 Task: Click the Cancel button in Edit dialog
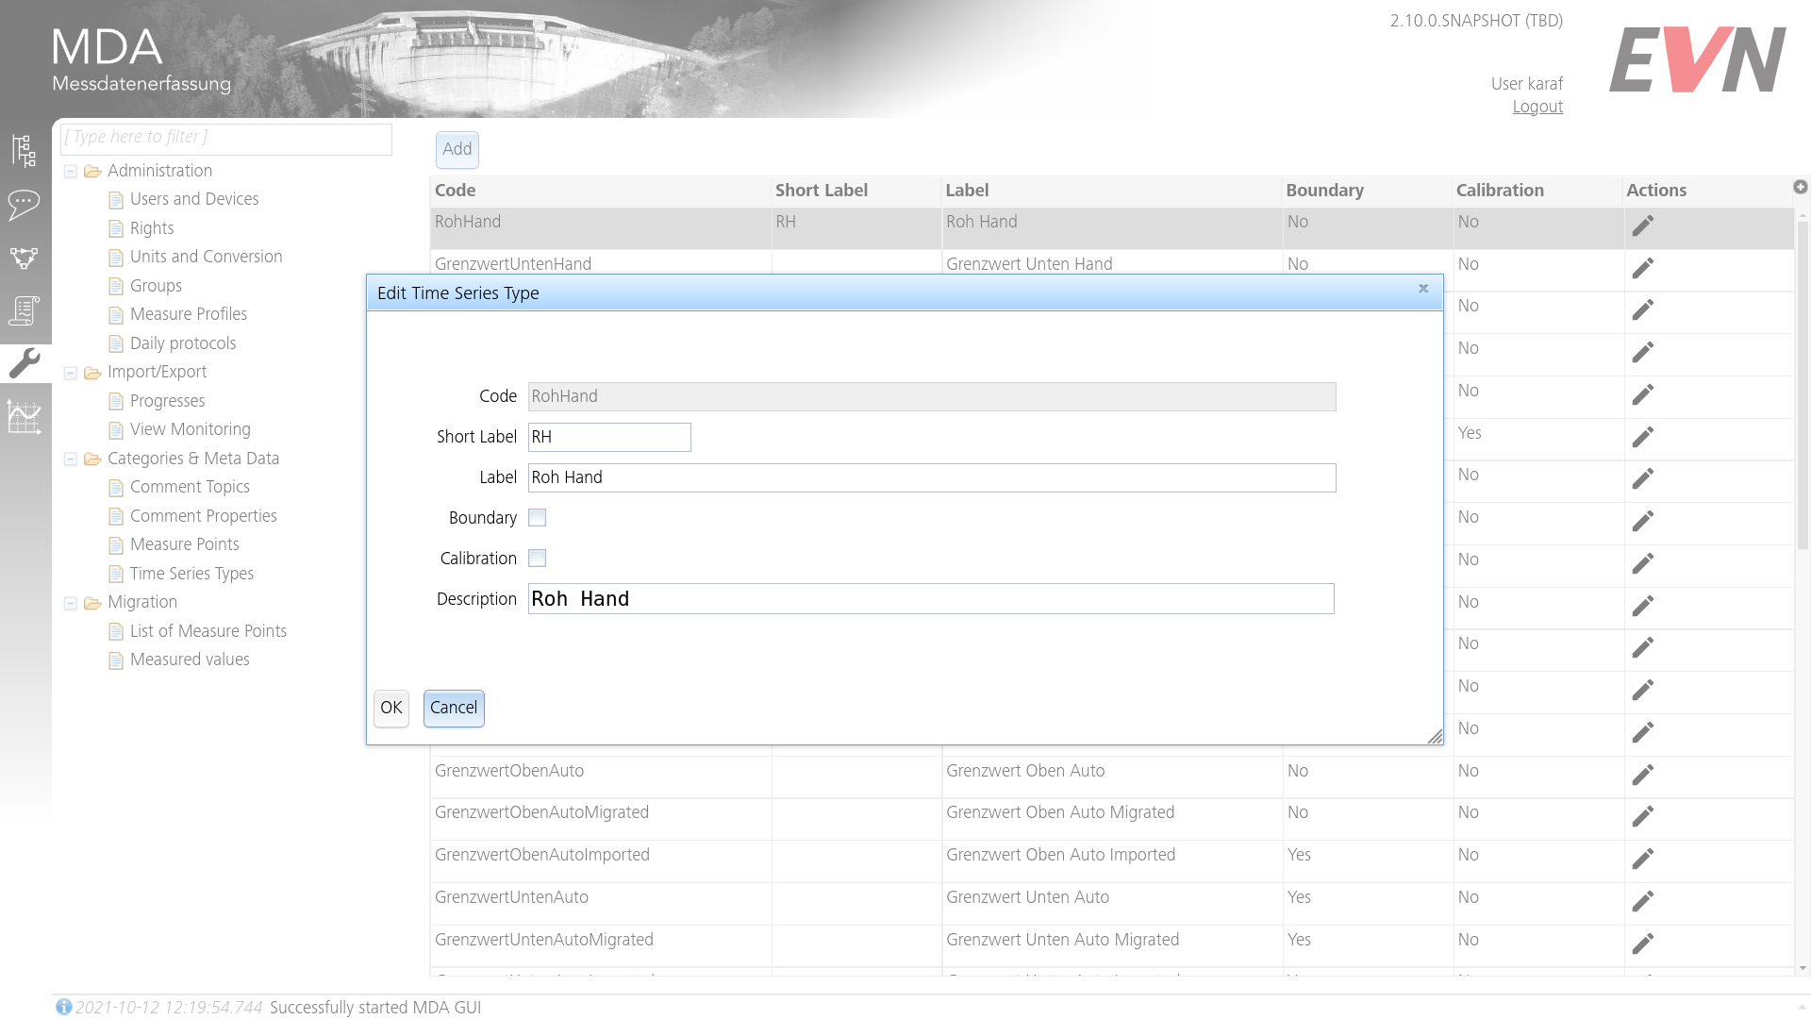click(453, 708)
